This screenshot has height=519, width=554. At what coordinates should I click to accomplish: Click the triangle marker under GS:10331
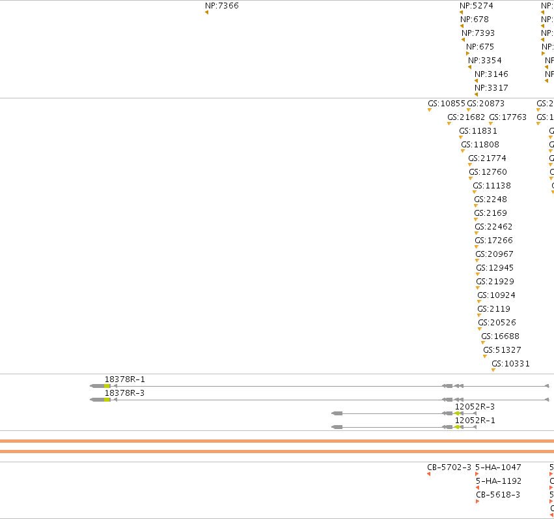pos(493,370)
